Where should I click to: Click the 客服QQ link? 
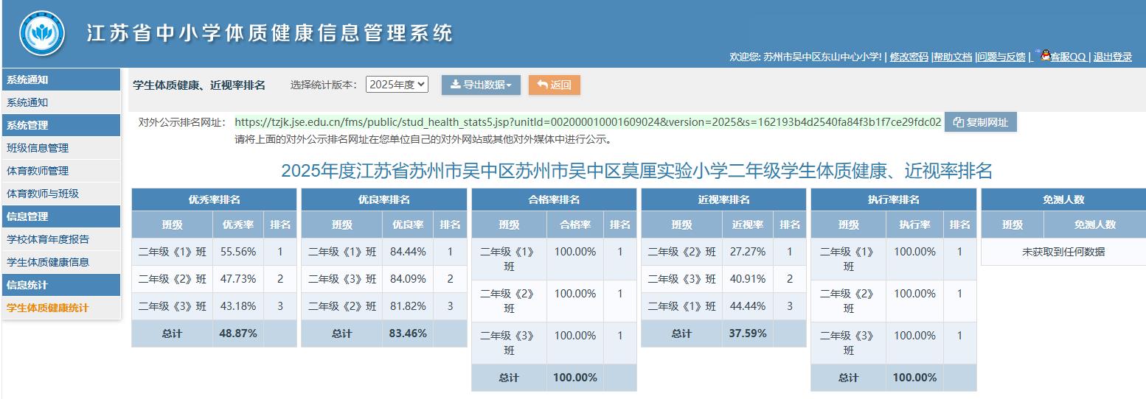tap(1068, 57)
